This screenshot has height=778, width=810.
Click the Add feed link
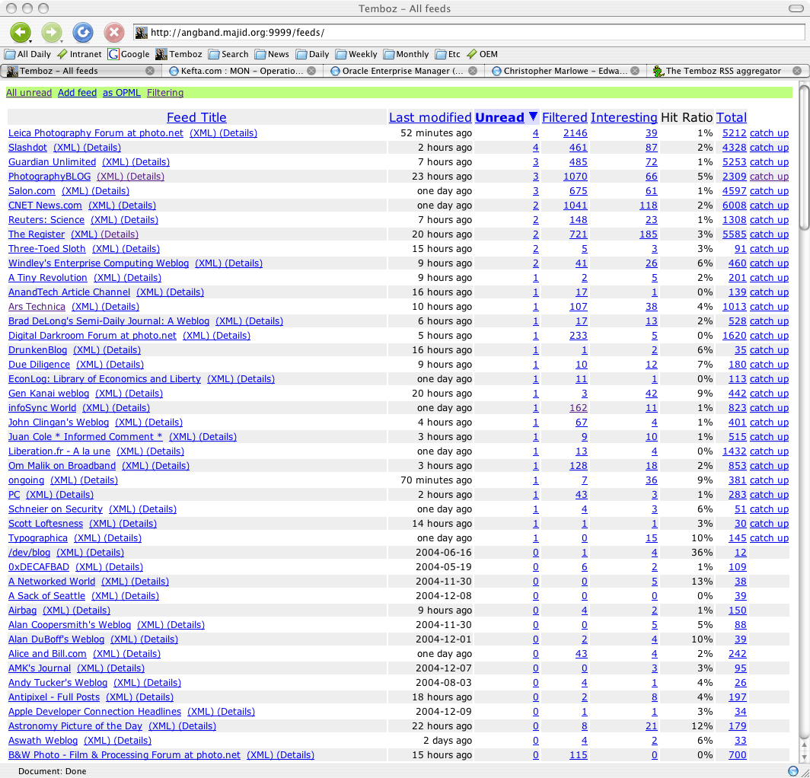(77, 93)
